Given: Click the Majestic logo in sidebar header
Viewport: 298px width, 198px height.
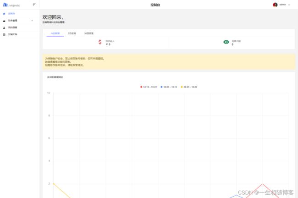Looking at the screenshot, I should (x=11, y=5).
